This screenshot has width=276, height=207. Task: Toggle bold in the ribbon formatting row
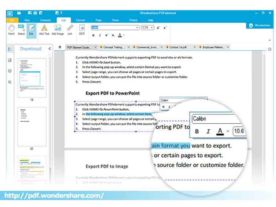coord(93,35)
